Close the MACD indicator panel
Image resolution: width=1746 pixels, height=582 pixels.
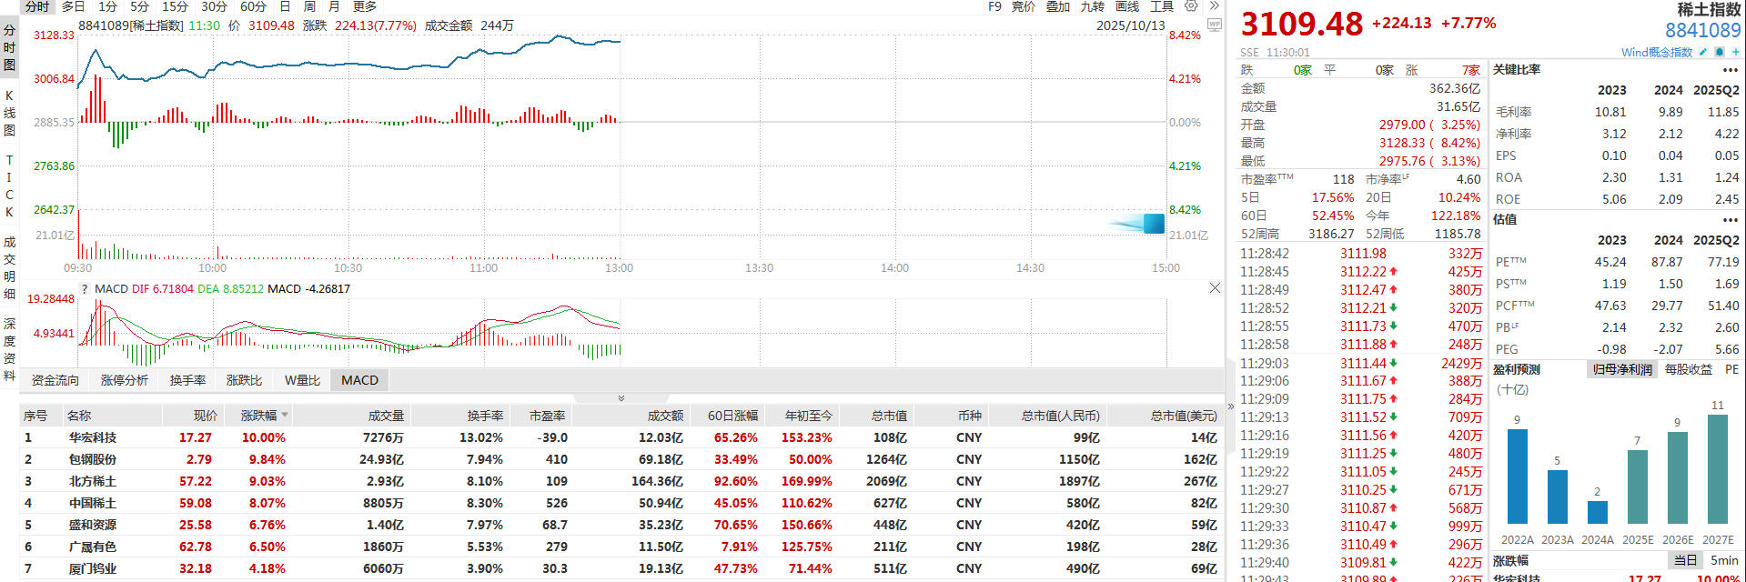1215,288
